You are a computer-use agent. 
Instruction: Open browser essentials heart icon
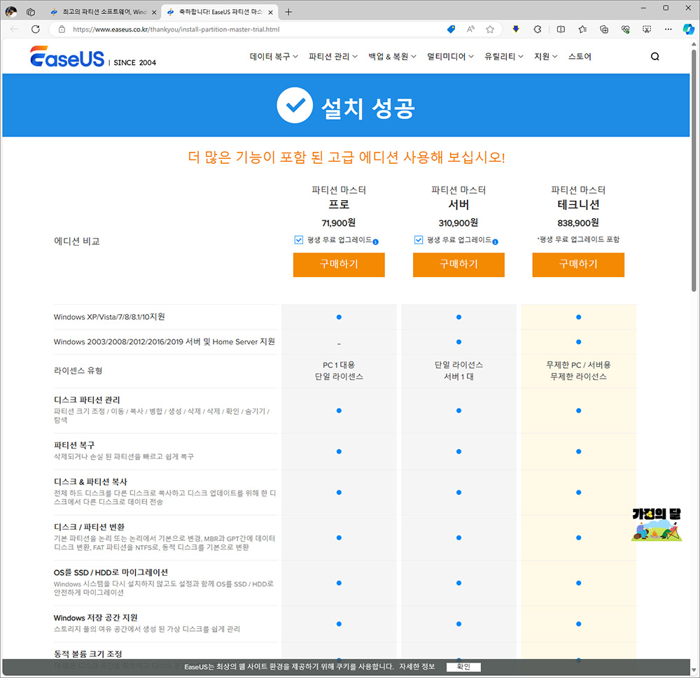click(x=625, y=29)
